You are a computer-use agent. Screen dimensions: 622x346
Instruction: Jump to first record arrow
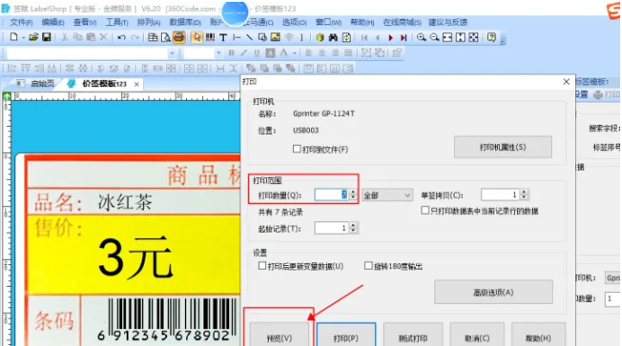pyautogui.click(x=364, y=38)
